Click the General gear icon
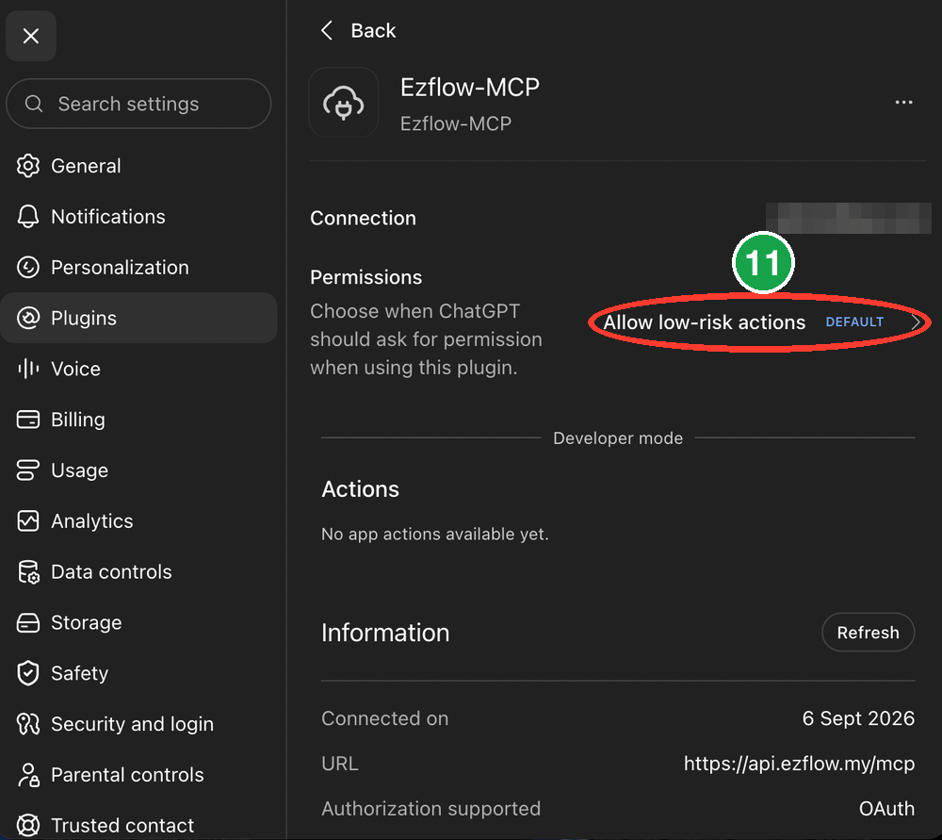942x840 pixels. point(28,166)
